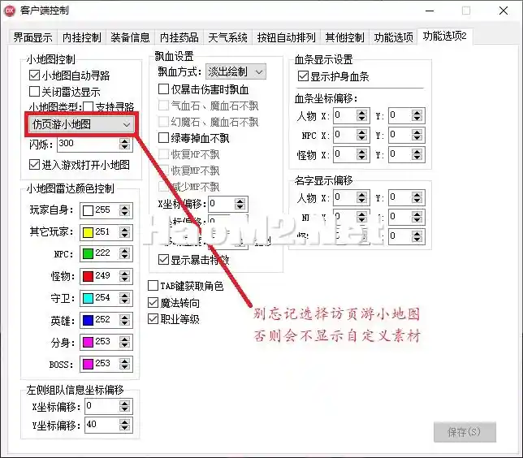Toggle 显示暴击特效 checkbox
This screenshot has width=523, height=458.
pos(163,260)
